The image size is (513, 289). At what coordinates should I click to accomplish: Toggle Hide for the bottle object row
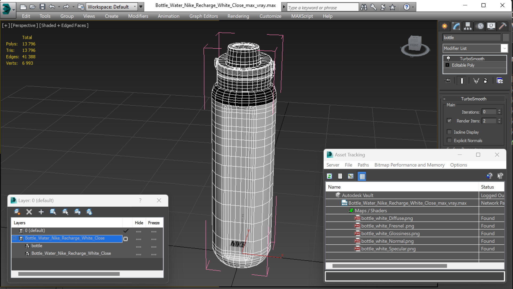pyautogui.click(x=138, y=246)
